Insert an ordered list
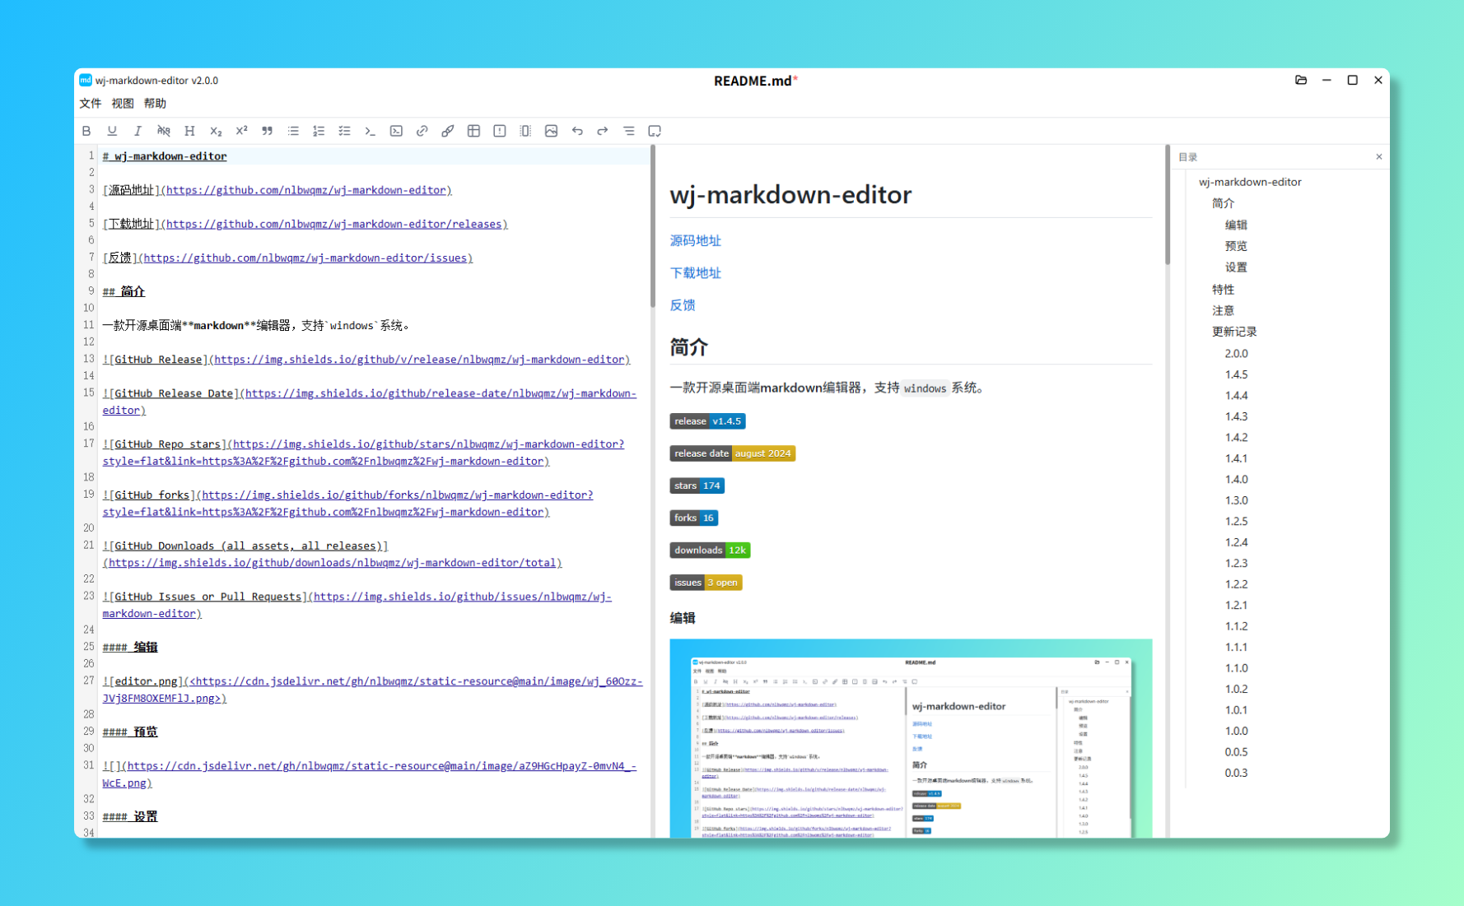 pyautogui.click(x=319, y=131)
